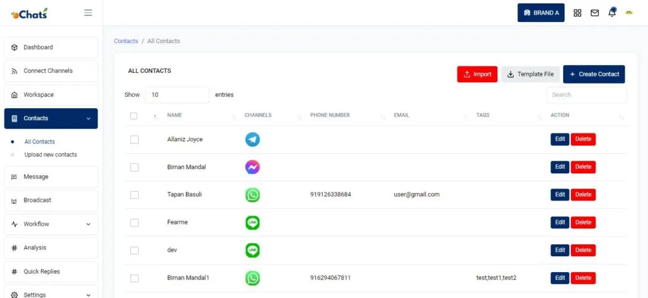Sort by the PHONE NUMBER column arrows
Viewport: 648px width, 298px height.
pyautogui.click(x=383, y=118)
